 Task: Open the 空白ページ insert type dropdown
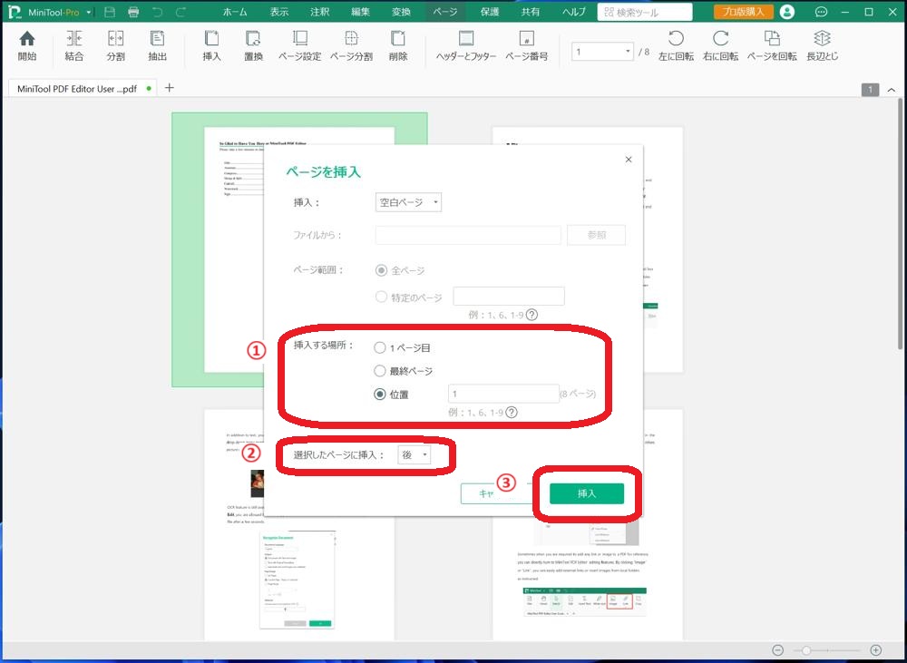point(408,202)
